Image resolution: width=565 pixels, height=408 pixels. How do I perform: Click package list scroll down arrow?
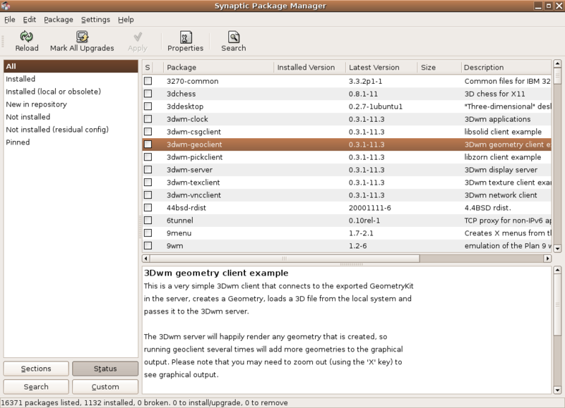[557, 249]
